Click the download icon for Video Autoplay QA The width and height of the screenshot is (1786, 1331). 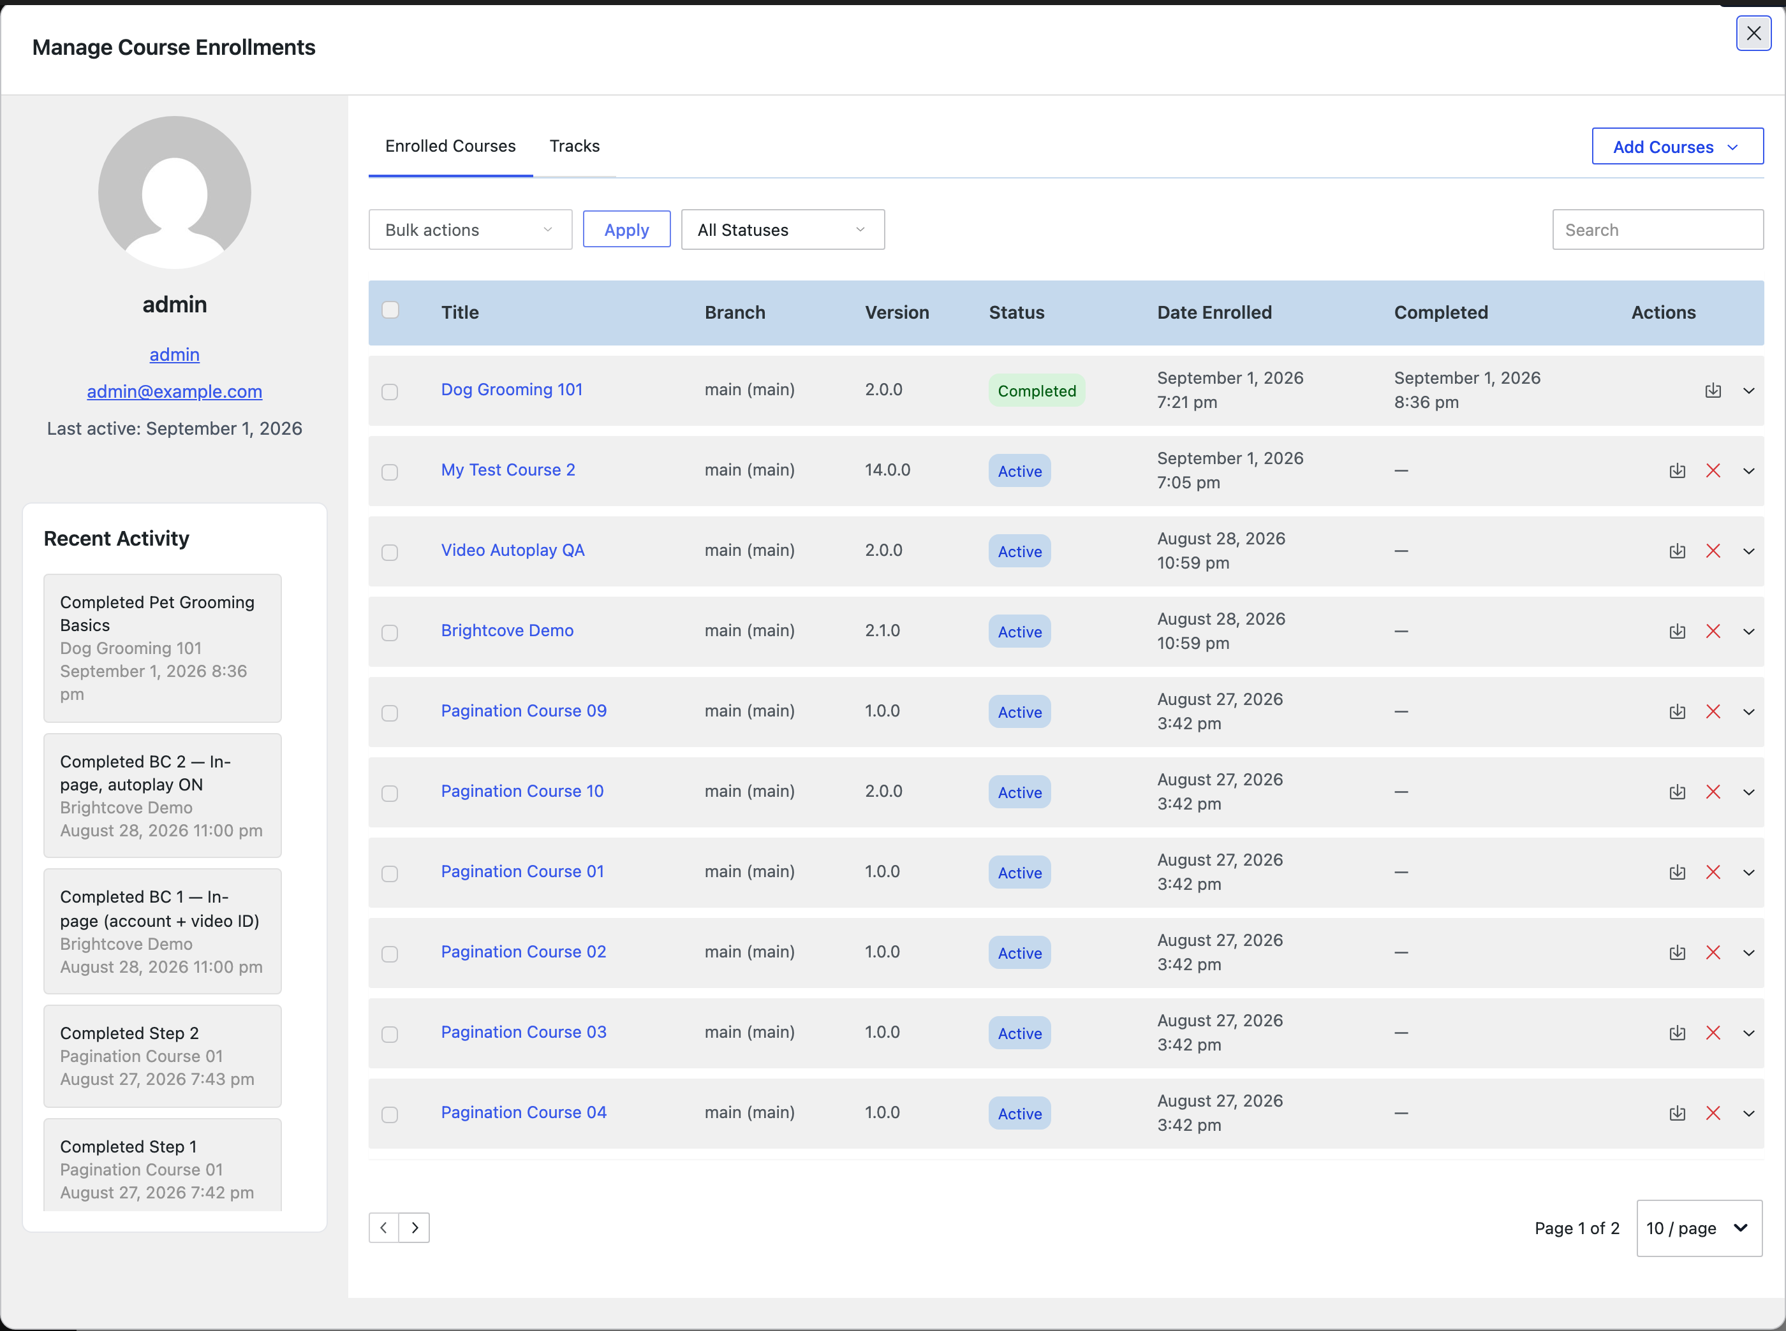pyautogui.click(x=1677, y=551)
